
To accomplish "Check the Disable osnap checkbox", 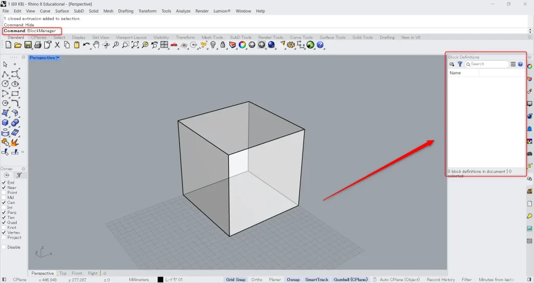I will point(4,247).
